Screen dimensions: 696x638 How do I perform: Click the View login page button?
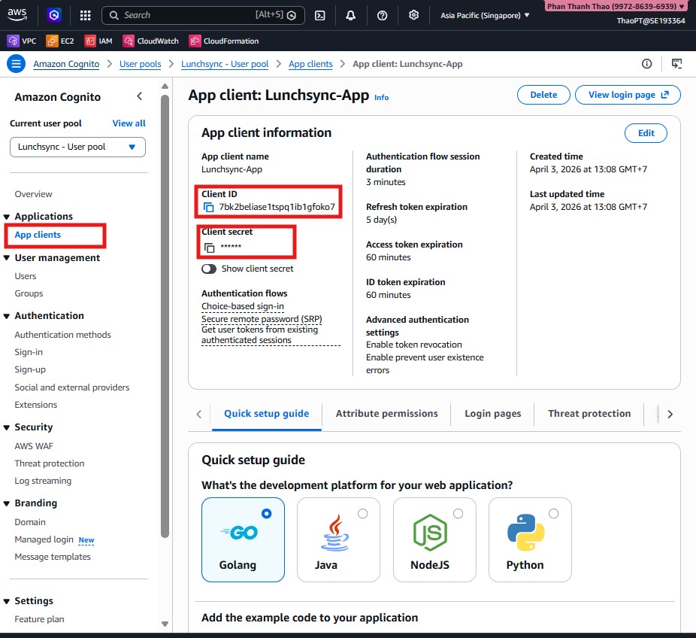(628, 95)
